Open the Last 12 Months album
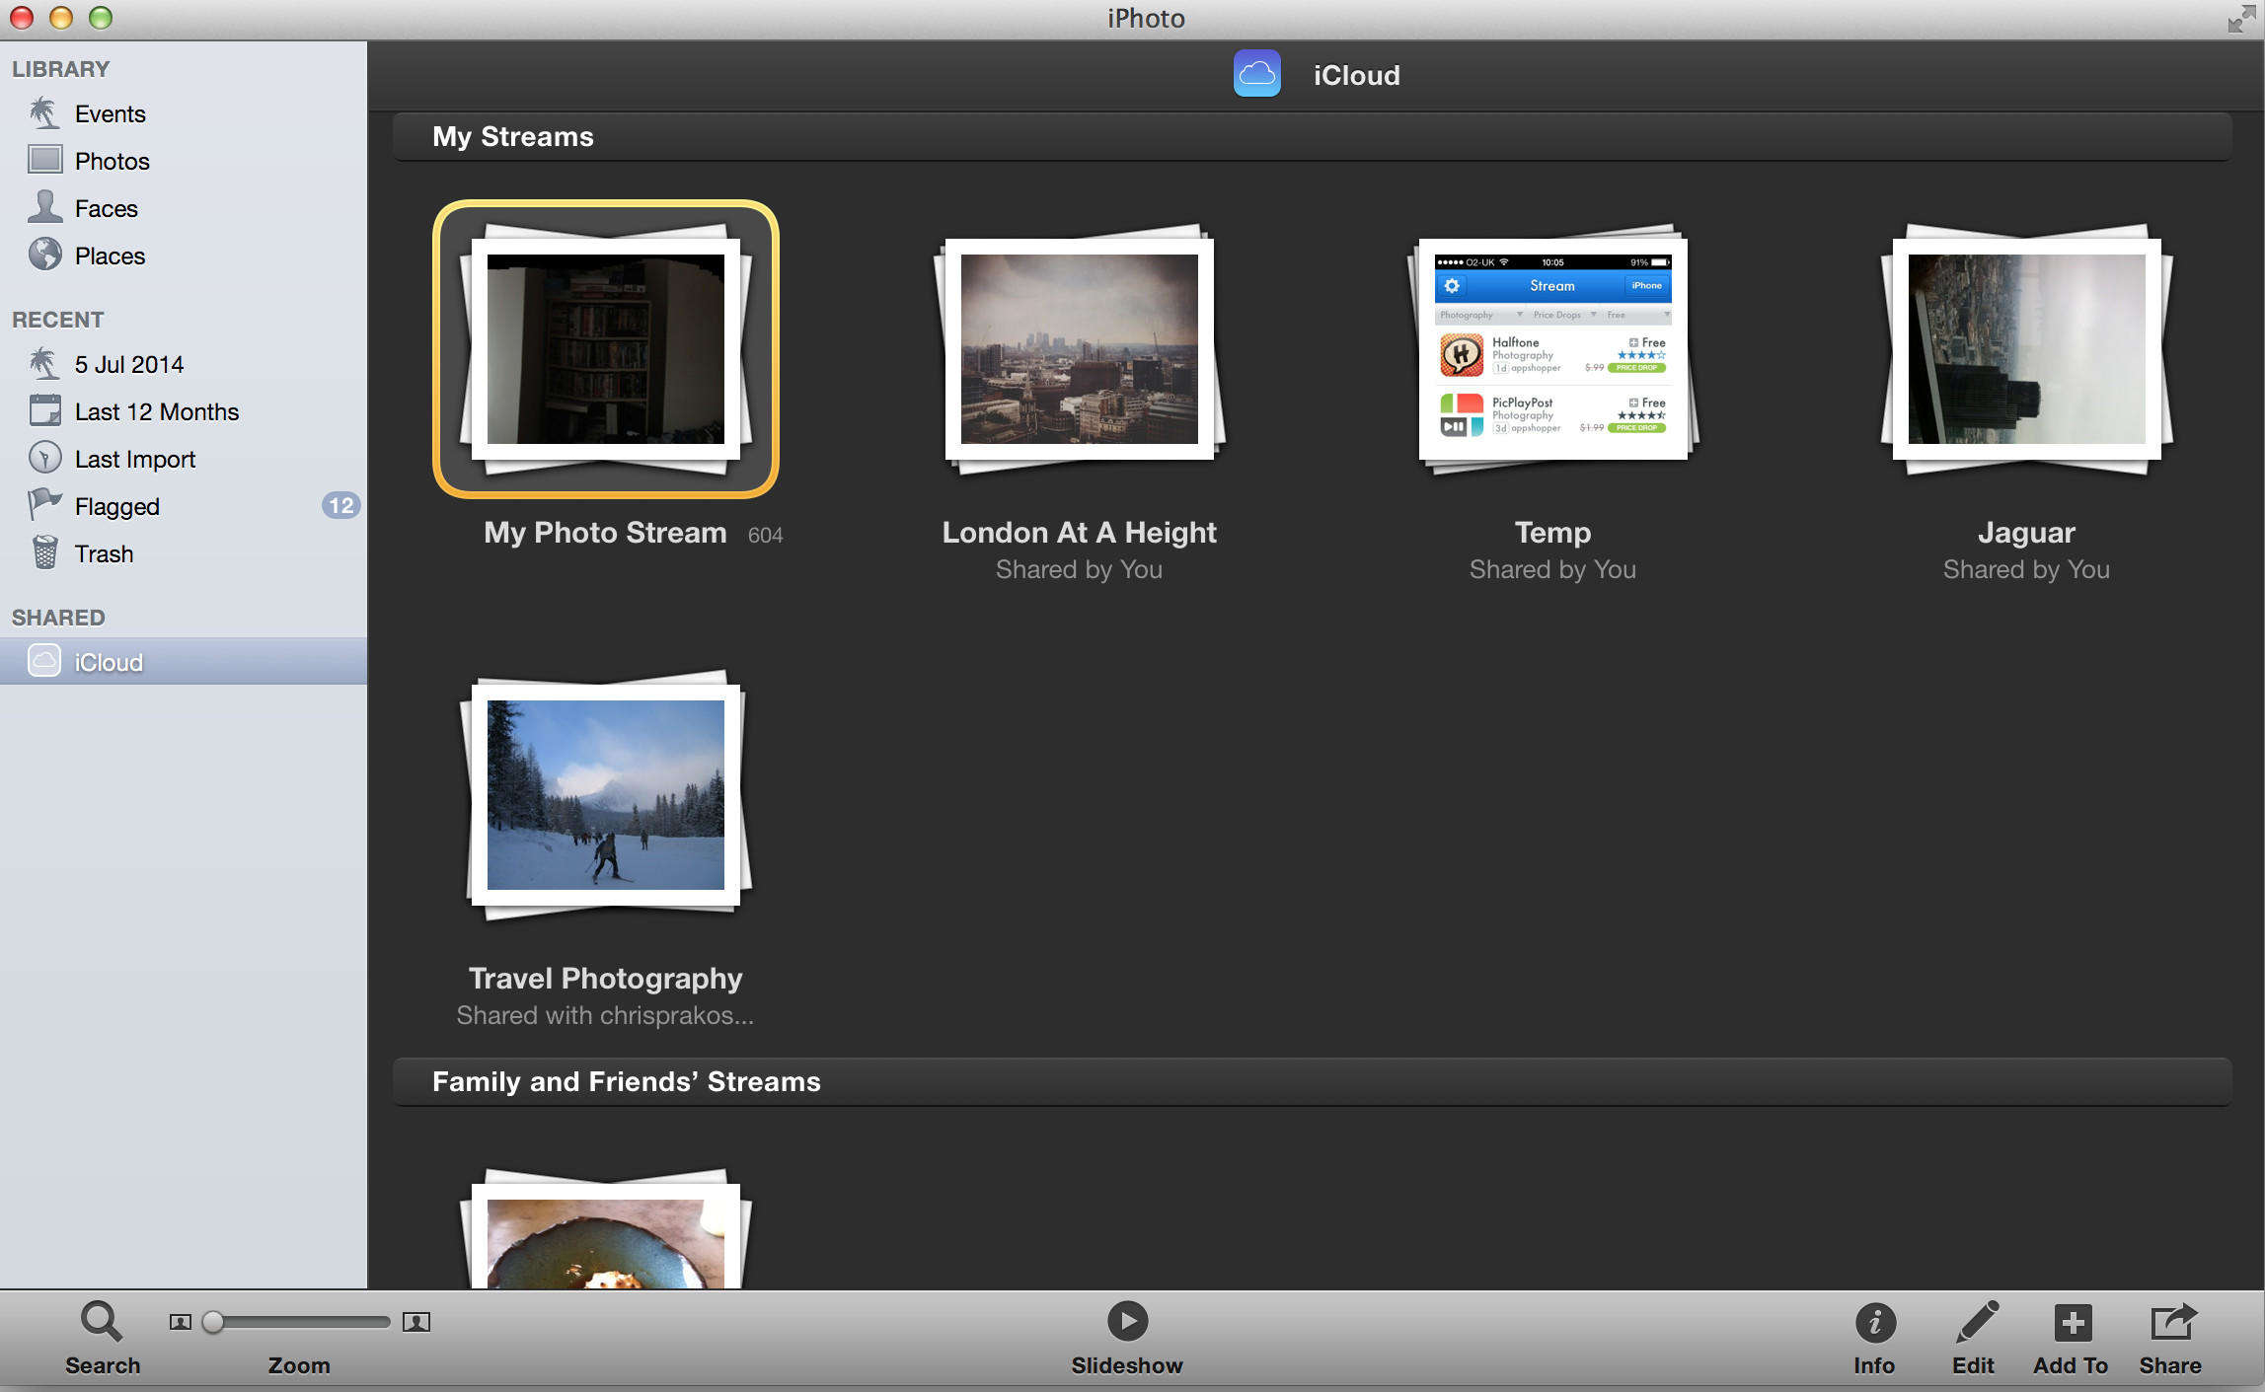Screen dimensions: 2265x1392 pos(155,412)
